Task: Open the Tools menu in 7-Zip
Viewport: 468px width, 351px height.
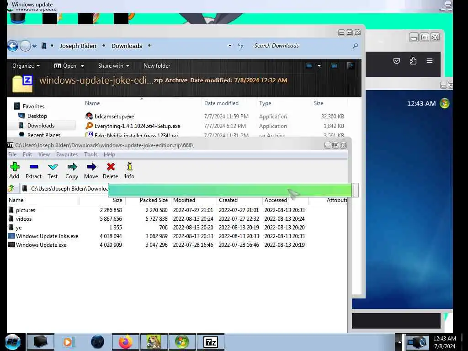Action: [91, 154]
